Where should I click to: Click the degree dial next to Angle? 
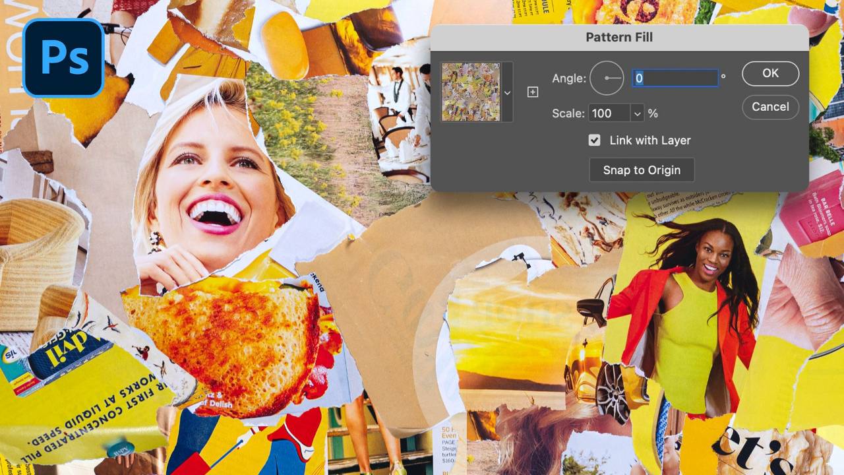coord(606,77)
